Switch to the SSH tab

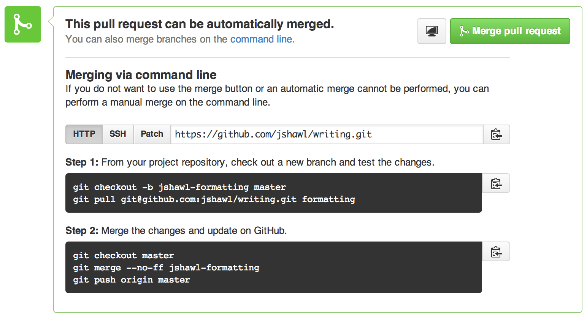(x=118, y=134)
